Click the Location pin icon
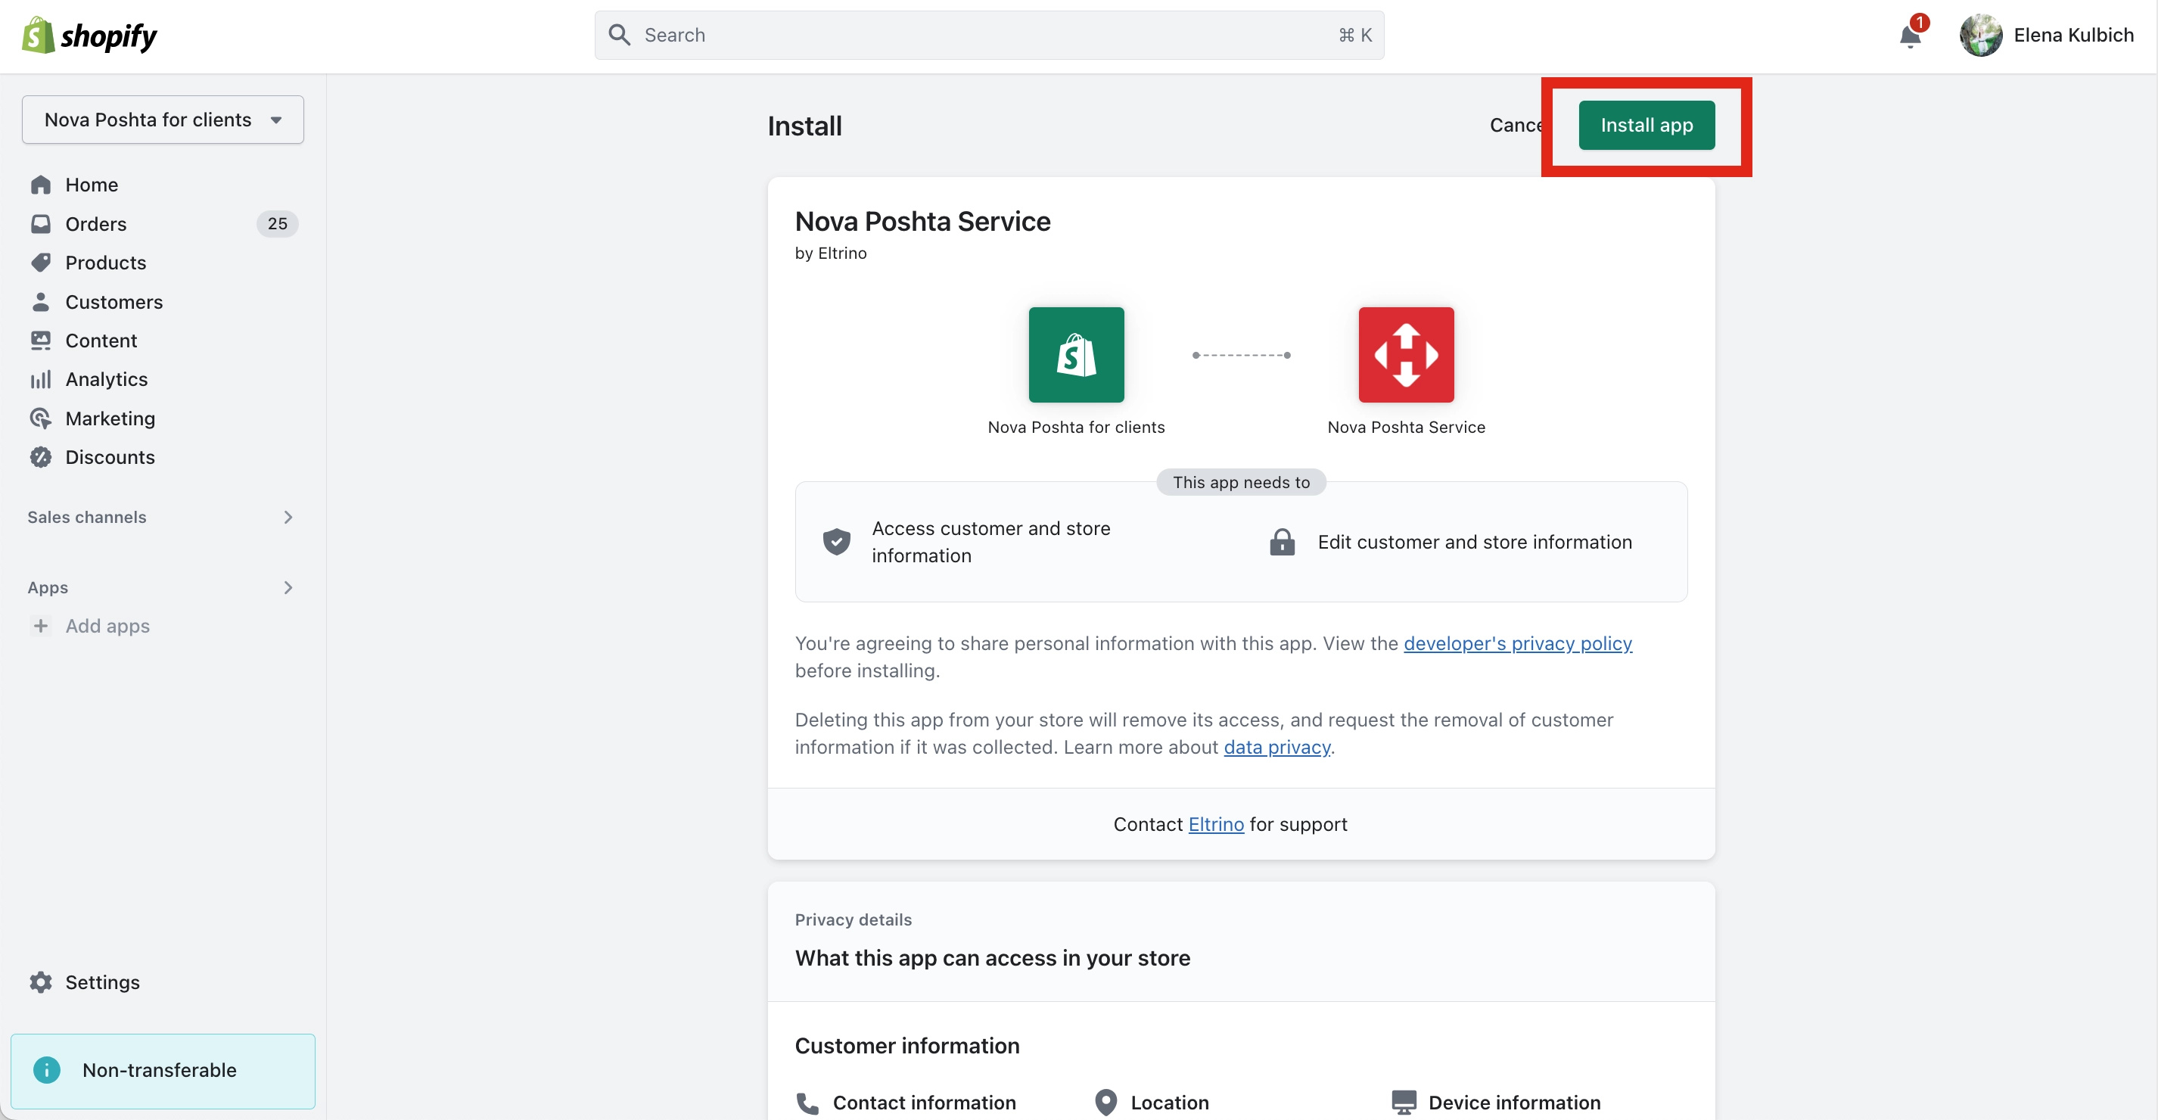 tap(1105, 1103)
